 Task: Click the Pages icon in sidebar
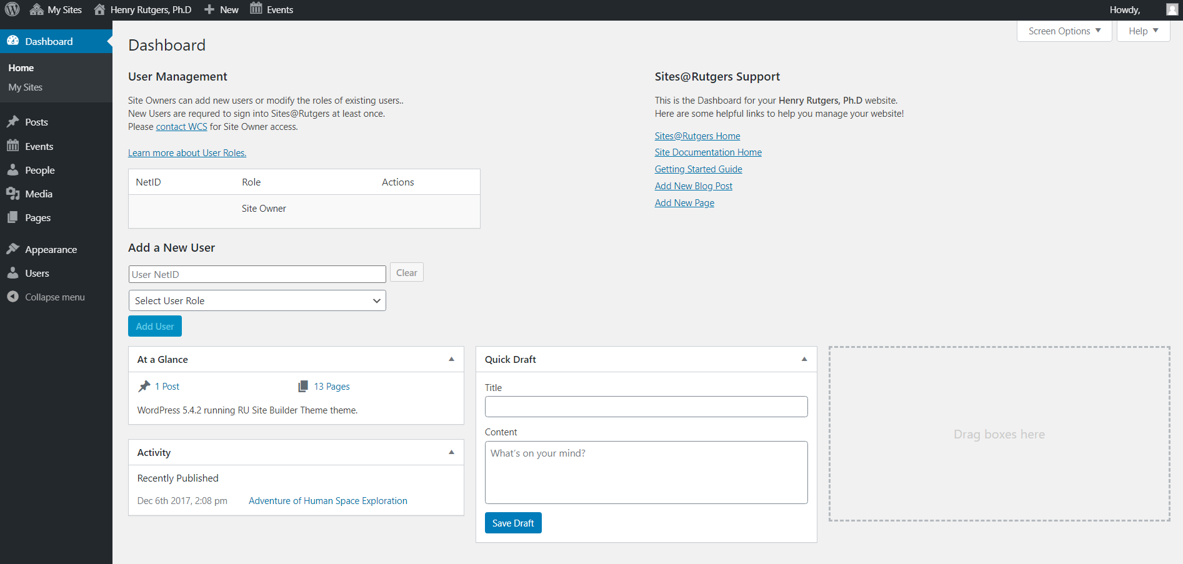[x=13, y=217]
